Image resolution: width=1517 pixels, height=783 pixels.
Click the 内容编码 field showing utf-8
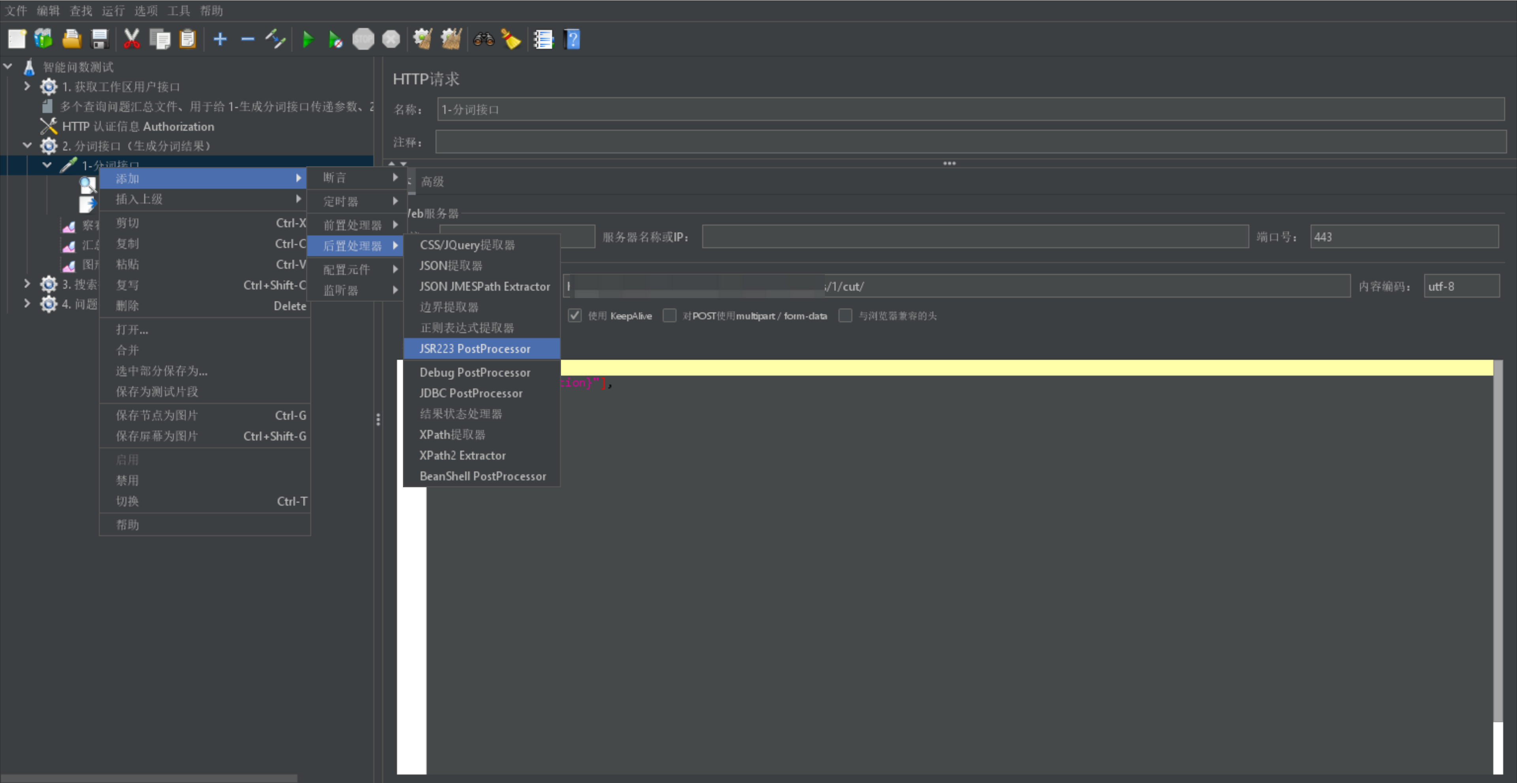click(1461, 286)
